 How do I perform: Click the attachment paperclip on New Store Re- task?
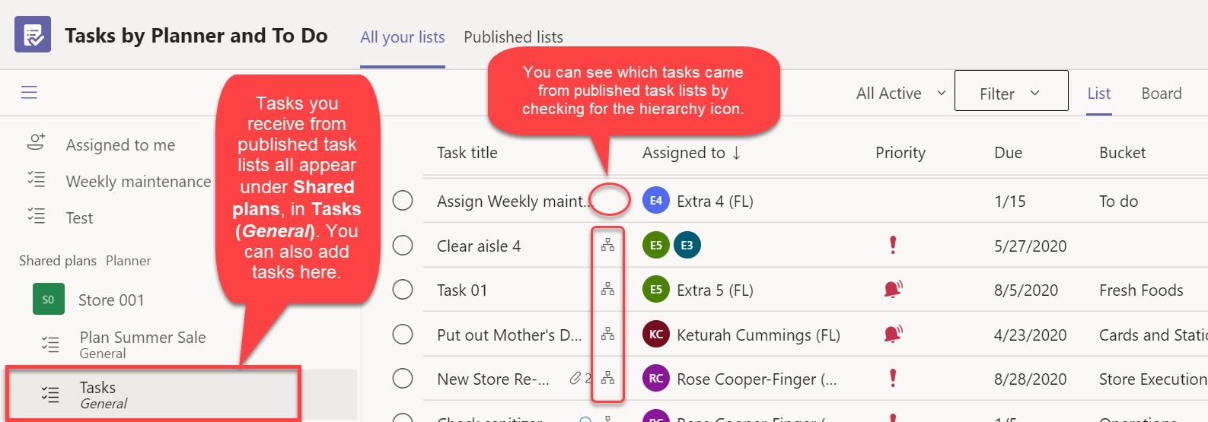[575, 378]
